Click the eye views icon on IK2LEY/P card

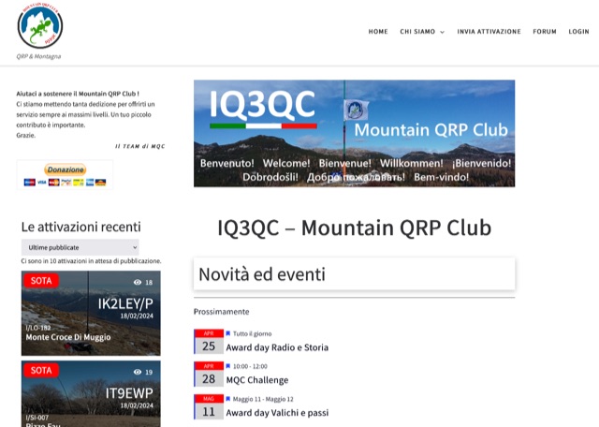coord(138,282)
